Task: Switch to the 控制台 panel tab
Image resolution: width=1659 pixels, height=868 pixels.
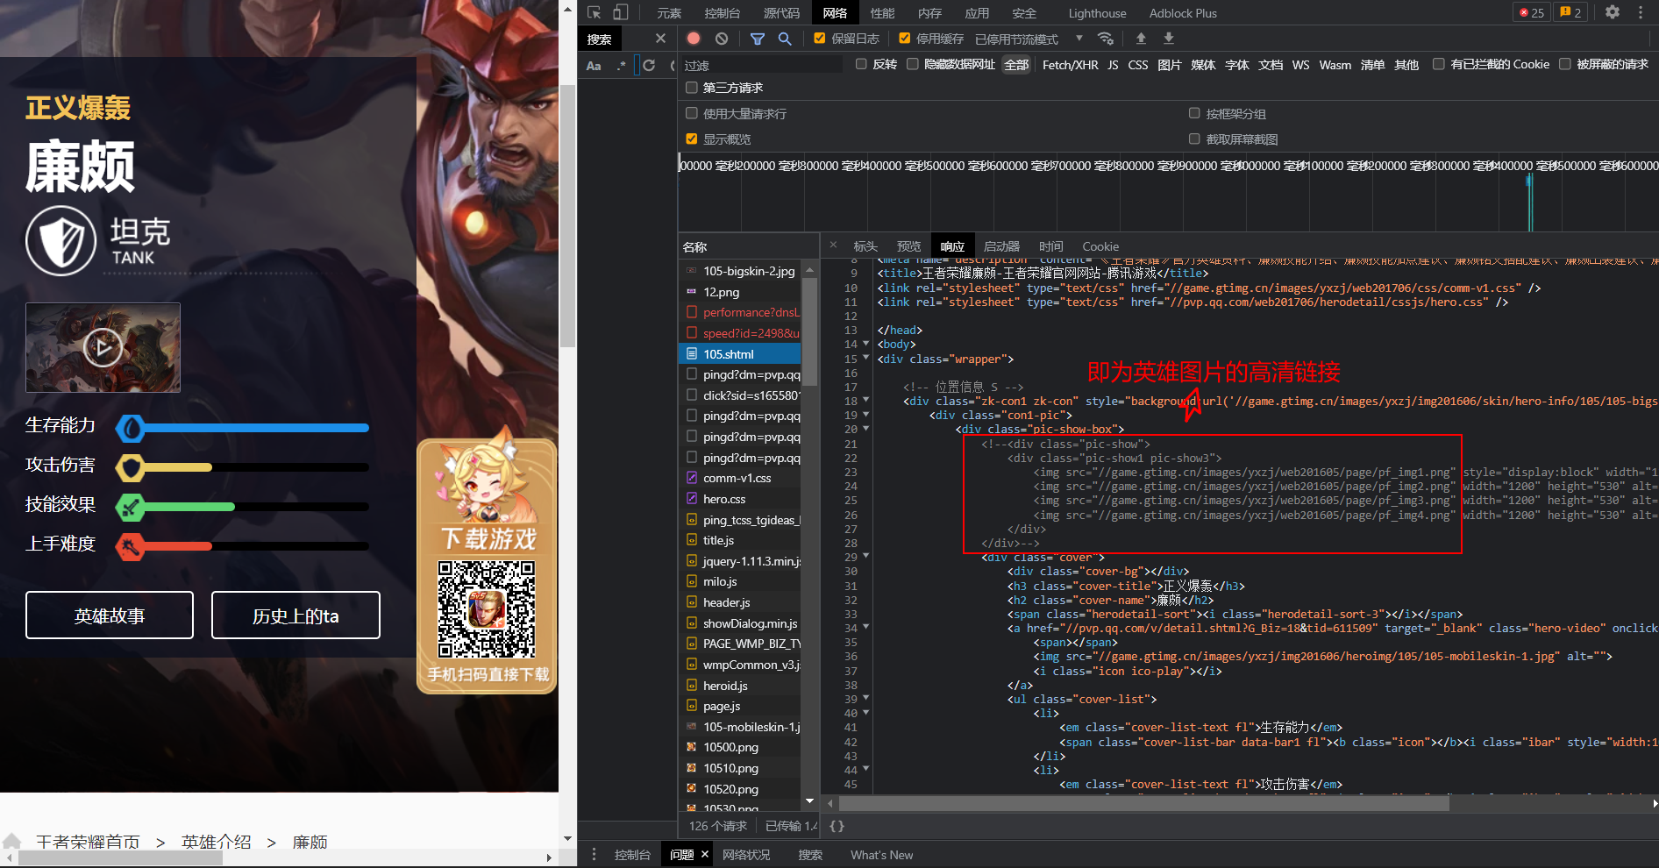Action: click(x=722, y=13)
